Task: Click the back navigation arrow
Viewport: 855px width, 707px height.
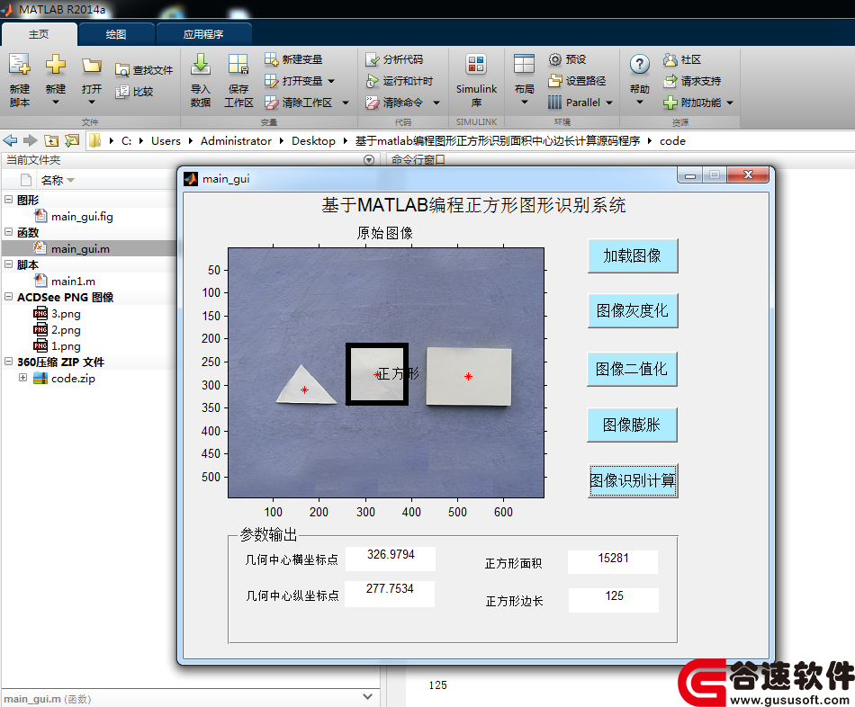Action: [11, 140]
